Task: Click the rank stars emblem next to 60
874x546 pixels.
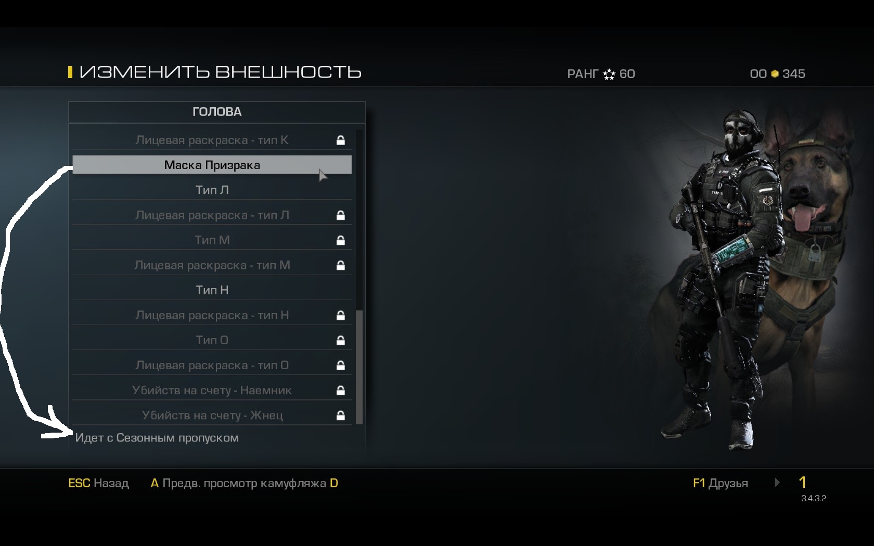Action: click(609, 74)
